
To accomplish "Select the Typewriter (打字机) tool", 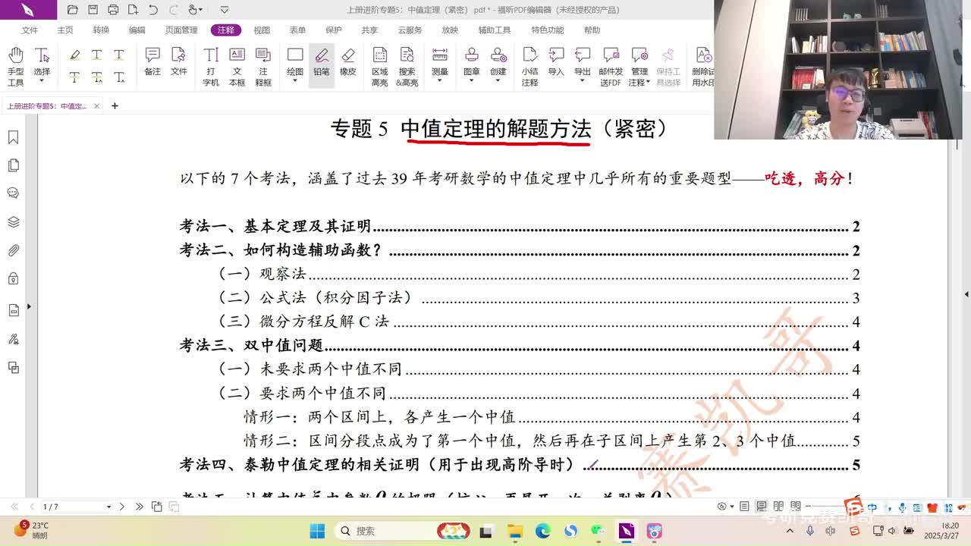I will [x=211, y=66].
